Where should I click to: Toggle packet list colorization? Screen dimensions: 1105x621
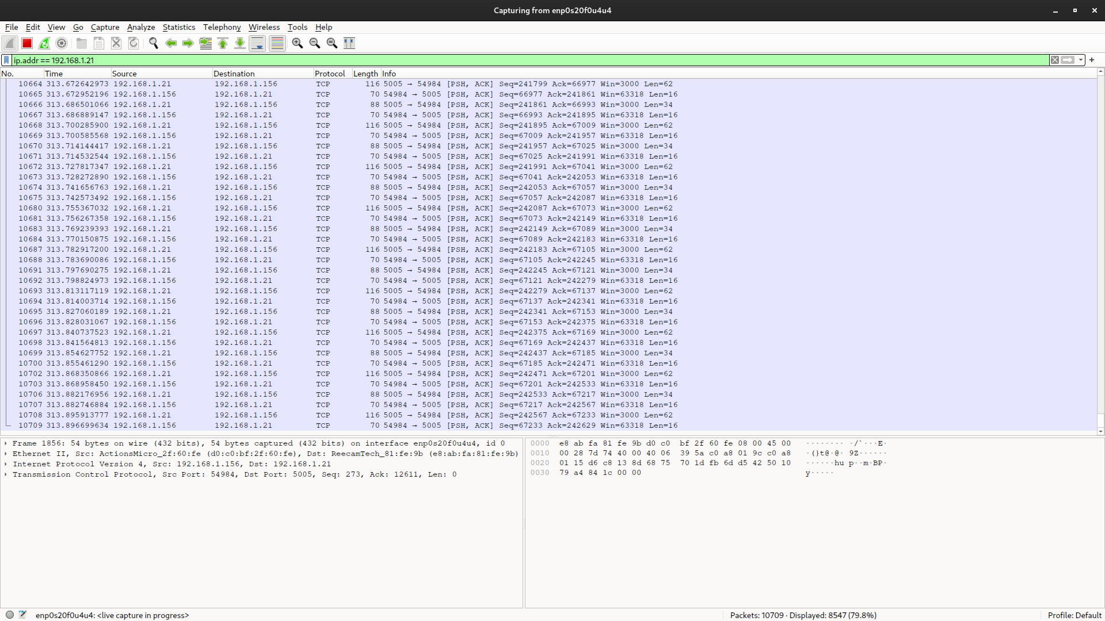pyautogui.click(x=277, y=43)
